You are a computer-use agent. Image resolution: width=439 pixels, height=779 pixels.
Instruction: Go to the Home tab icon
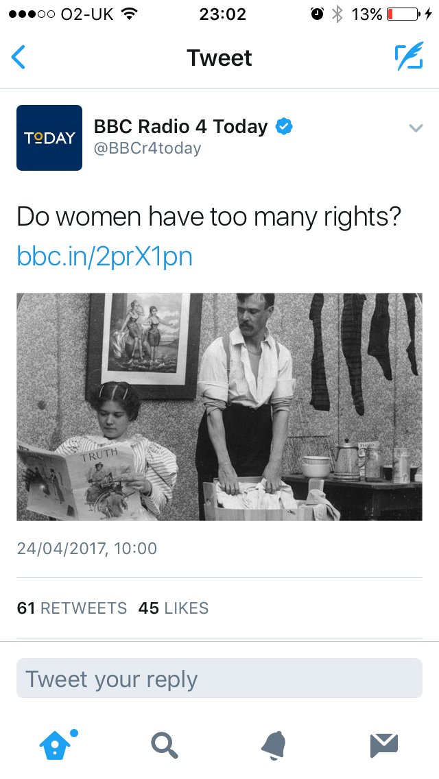[x=54, y=745]
